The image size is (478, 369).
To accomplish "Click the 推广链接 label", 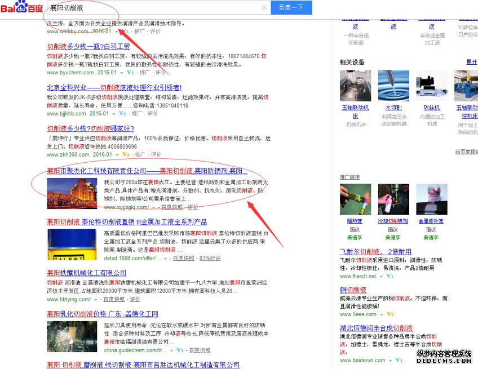I will click(x=350, y=177).
